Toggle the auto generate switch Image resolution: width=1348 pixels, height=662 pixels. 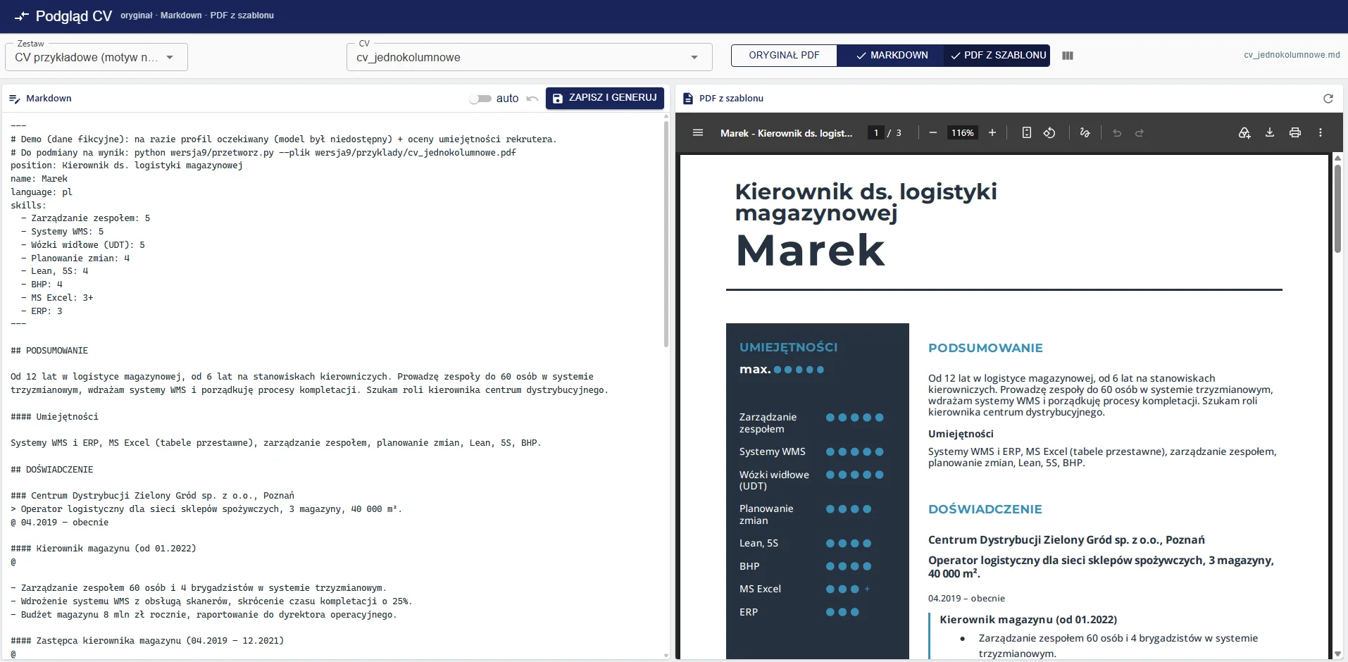(x=481, y=99)
